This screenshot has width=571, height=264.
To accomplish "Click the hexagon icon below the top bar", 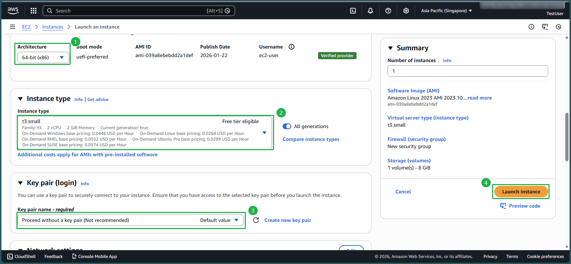I will [559, 27].
